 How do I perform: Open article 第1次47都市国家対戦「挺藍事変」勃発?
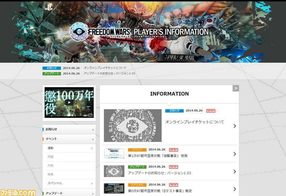coord(158,156)
